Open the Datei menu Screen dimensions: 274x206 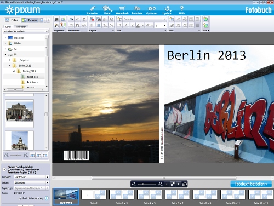(x=107, y=10)
